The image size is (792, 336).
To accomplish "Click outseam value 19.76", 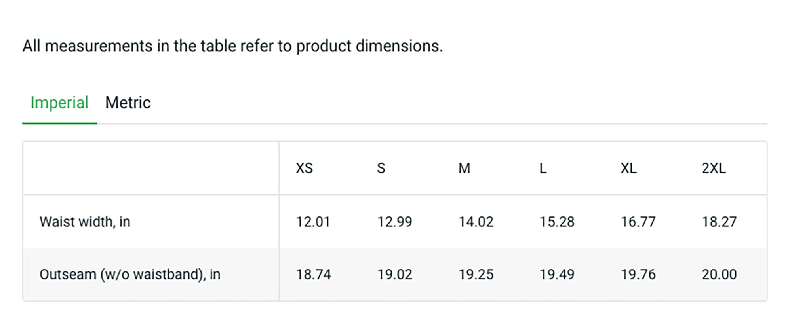I will [638, 274].
